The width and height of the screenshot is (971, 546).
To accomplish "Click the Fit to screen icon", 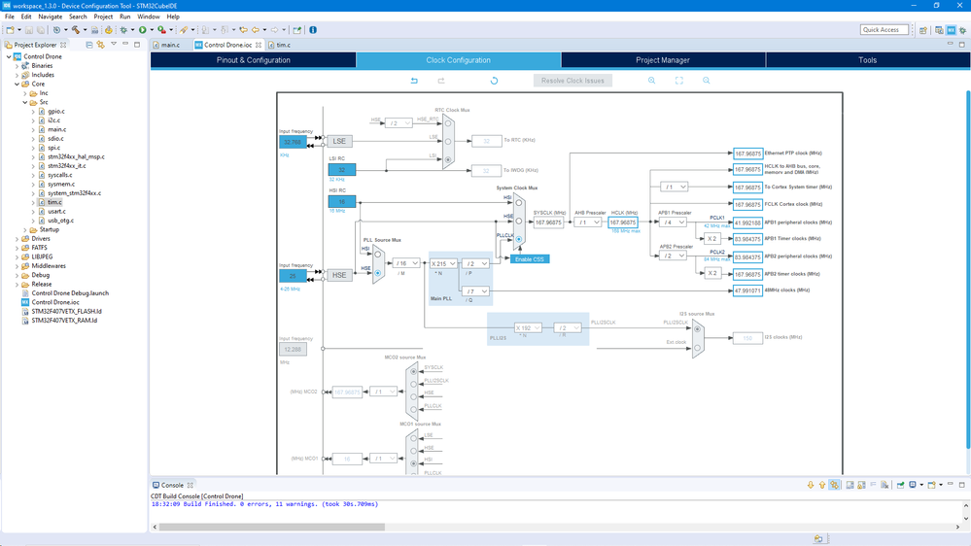I will click(678, 81).
